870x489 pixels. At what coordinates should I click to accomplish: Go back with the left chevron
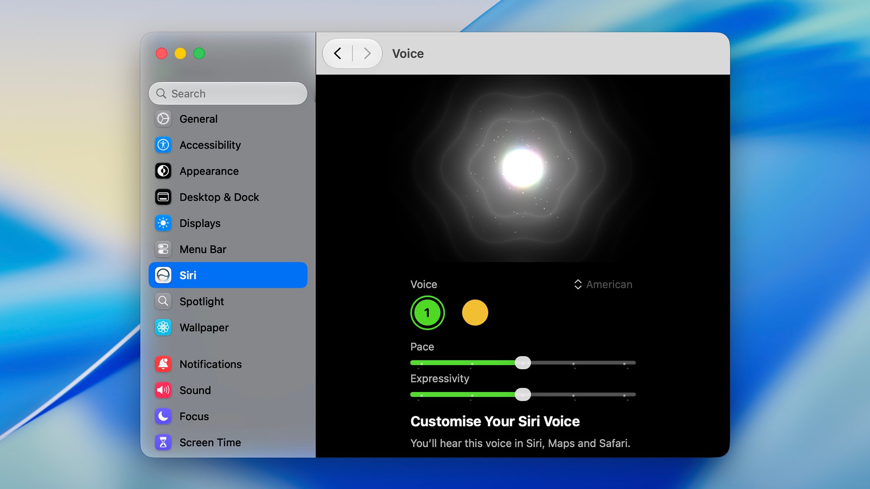pyautogui.click(x=338, y=53)
